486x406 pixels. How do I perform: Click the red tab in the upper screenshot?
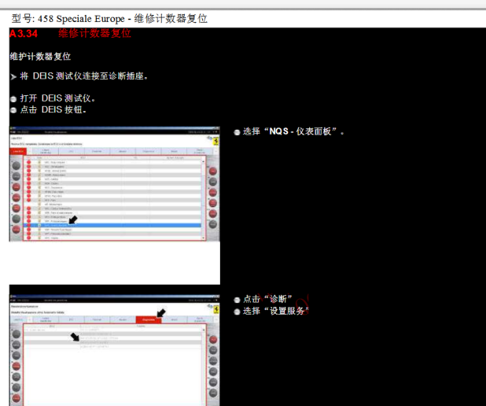(18, 151)
